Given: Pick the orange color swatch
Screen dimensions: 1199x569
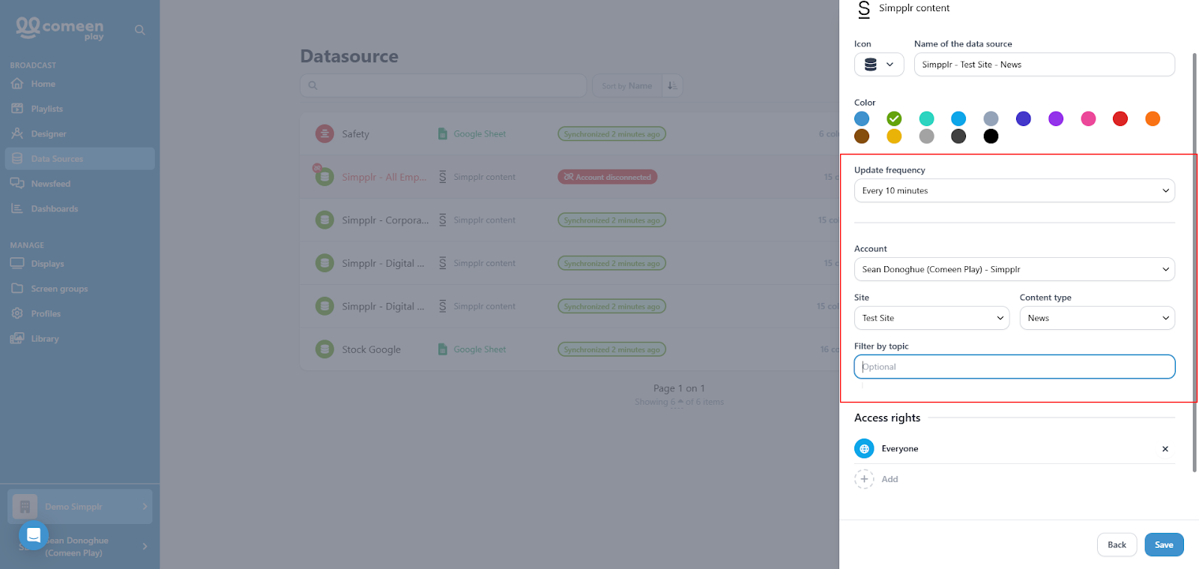Looking at the screenshot, I should tap(1153, 118).
